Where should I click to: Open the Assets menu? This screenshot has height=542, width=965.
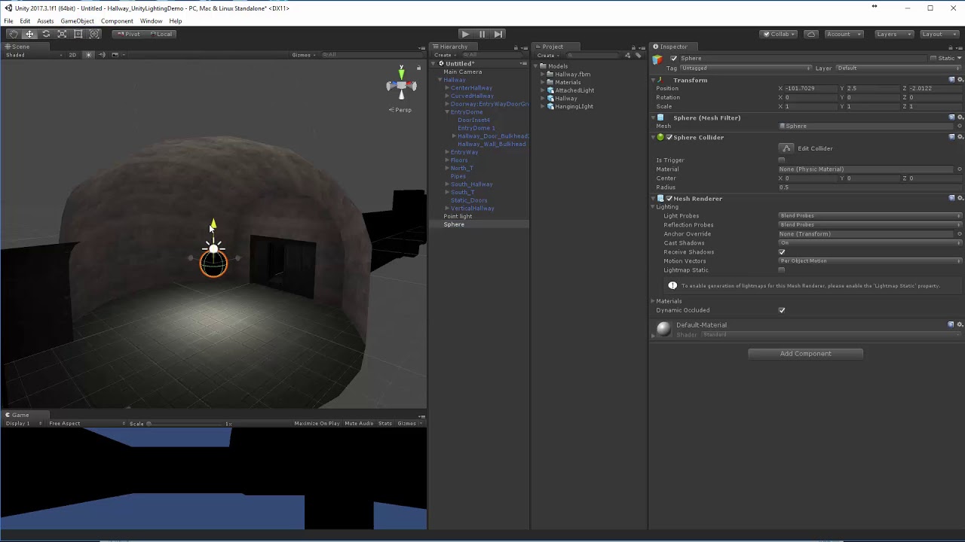click(45, 21)
